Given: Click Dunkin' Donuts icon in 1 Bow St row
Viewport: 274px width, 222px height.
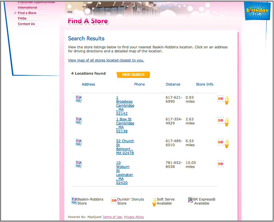Looking at the screenshot, I should tap(220, 120).
